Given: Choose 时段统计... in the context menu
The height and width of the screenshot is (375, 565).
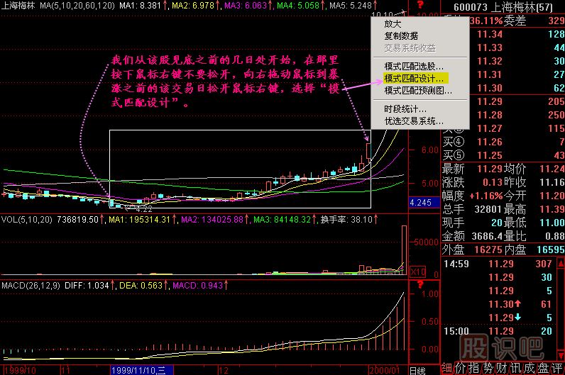Looking at the screenshot, I should tap(405, 109).
